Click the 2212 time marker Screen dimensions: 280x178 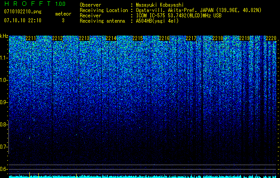pos(57,38)
